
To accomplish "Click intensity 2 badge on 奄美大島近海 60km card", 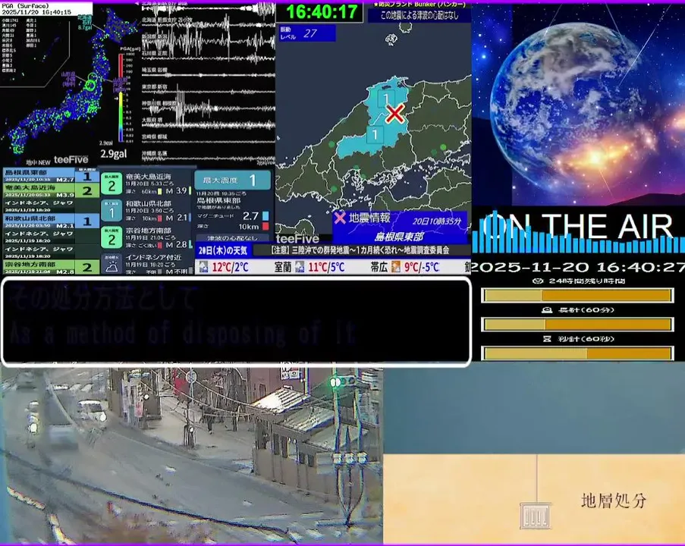I will click(x=112, y=184).
